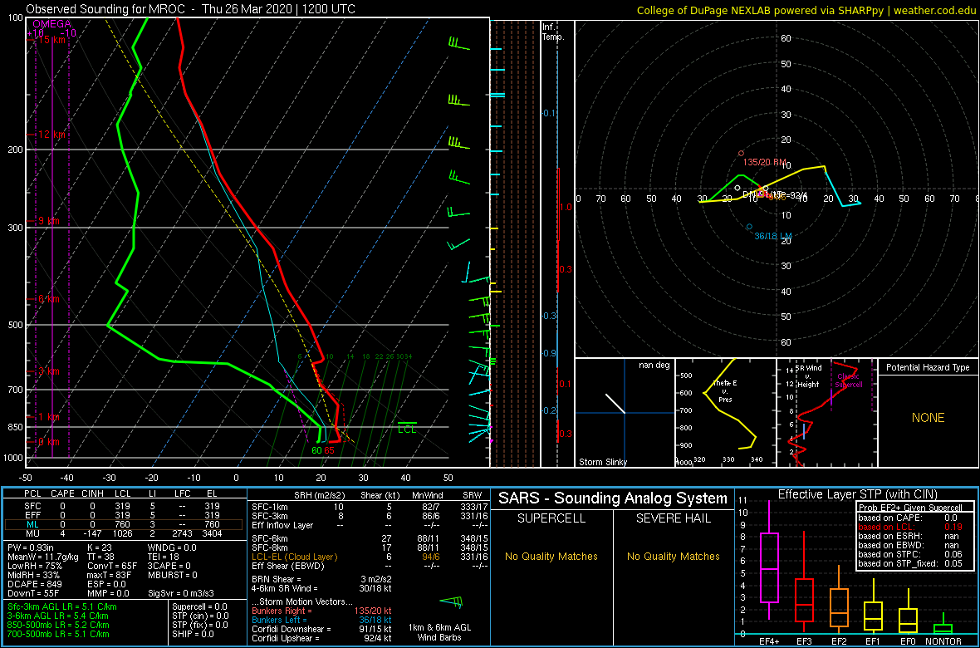The image size is (980, 648).
Task: Click the 'SHIP = 0.0' index
Action: (194, 634)
